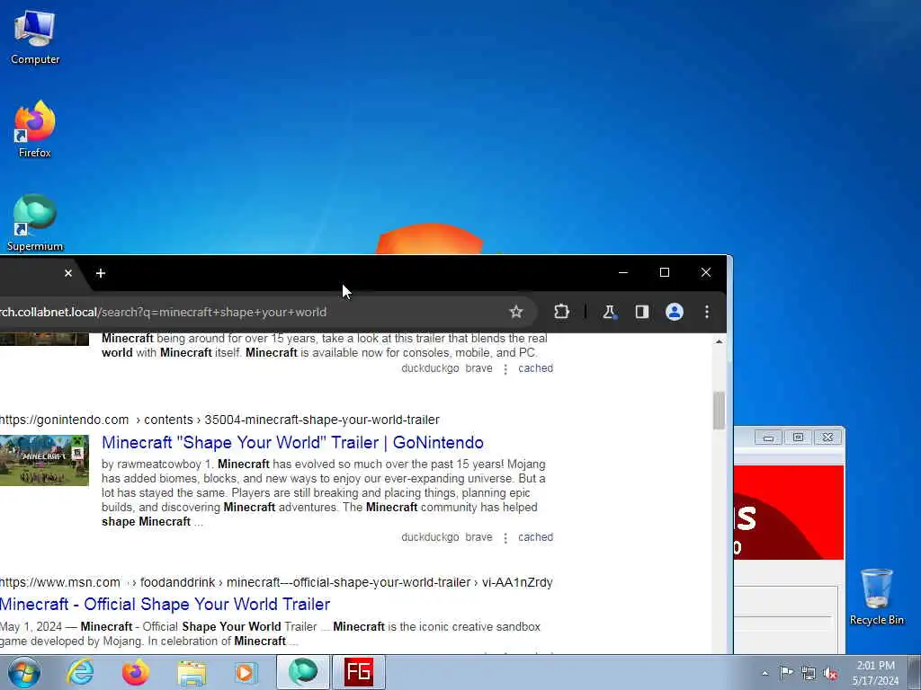Close the background red window
This screenshot has height=690, width=921.
tap(827, 438)
